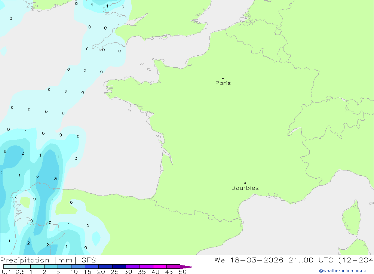Pick the legend swatch between 35 and 40
Screen dimensions: 374x274
pyautogui.click(x=146, y=267)
